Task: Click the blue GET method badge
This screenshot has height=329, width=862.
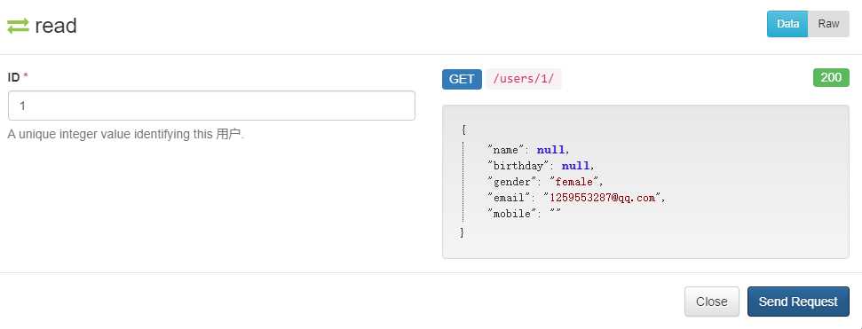Action: coord(462,79)
